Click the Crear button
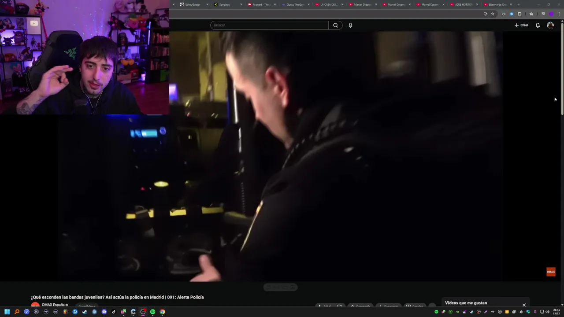 [521, 25]
